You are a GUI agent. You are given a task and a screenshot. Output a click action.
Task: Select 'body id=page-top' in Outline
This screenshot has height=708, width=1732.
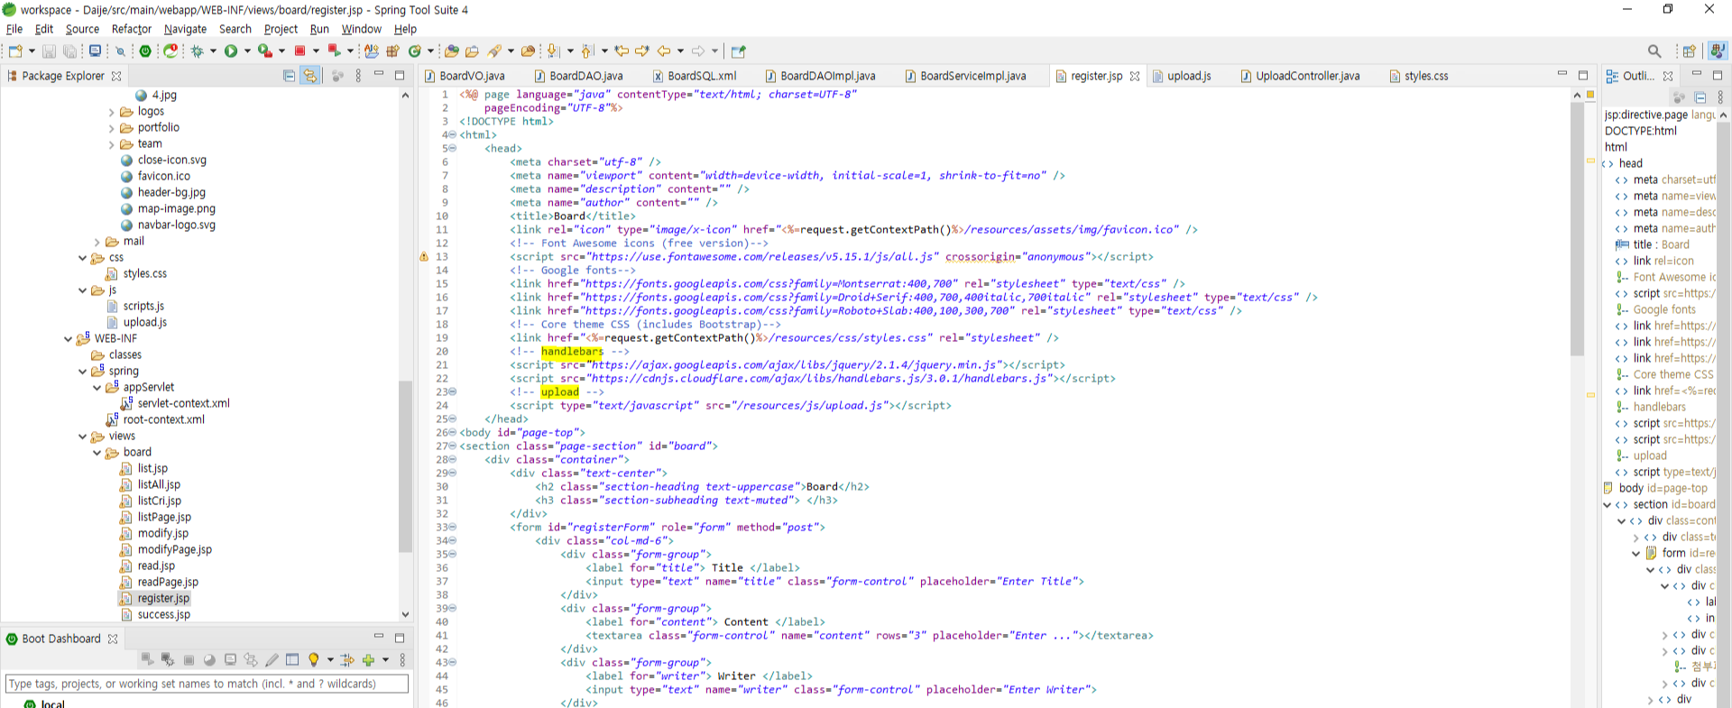(1663, 489)
